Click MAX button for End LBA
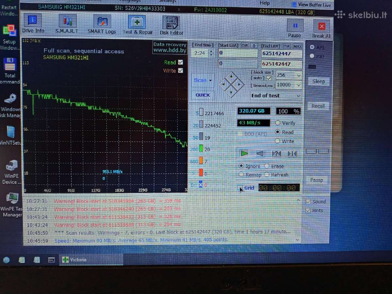Viewport: 392px width, 294px height. pyautogui.click(x=297, y=46)
